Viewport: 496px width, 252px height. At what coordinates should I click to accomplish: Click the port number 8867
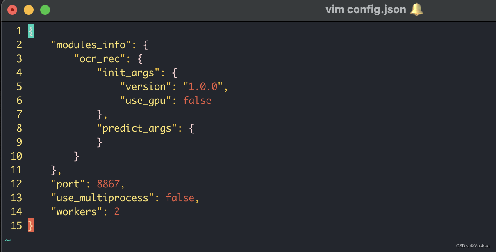pyautogui.click(x=108, y=184)
